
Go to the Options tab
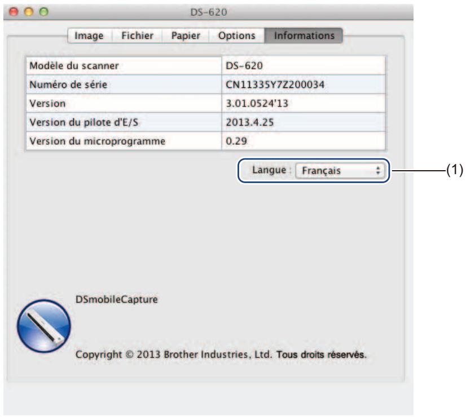pos(236,36)
